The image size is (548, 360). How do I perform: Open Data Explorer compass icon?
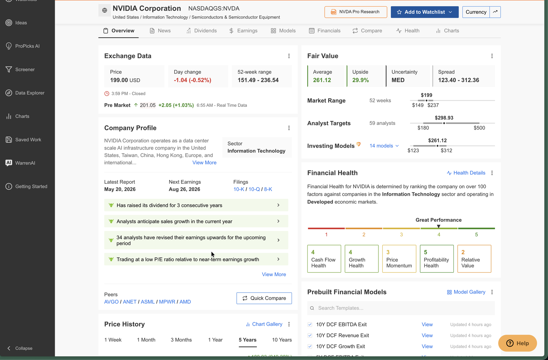coord(9,93)
